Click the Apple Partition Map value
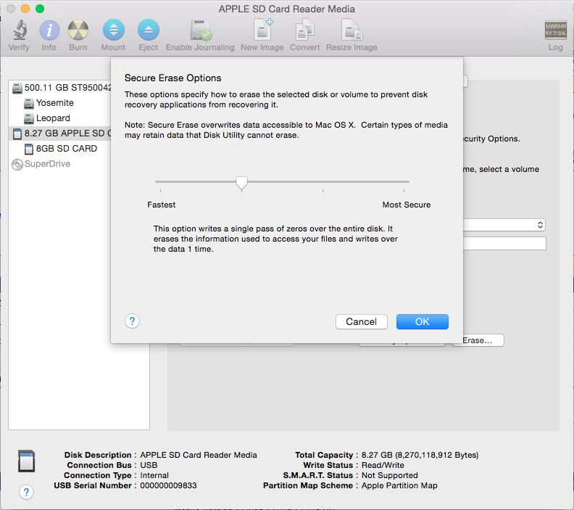Viewport: 574px width, 510px height. (x=399, y=485)
